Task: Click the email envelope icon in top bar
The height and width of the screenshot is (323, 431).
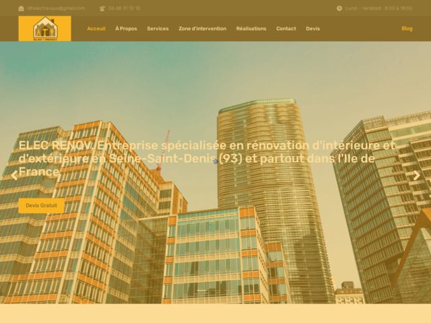Action: (21, 8)
